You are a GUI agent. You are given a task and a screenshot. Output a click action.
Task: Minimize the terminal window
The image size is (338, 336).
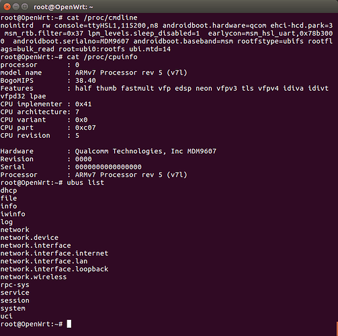click(15, 7)
